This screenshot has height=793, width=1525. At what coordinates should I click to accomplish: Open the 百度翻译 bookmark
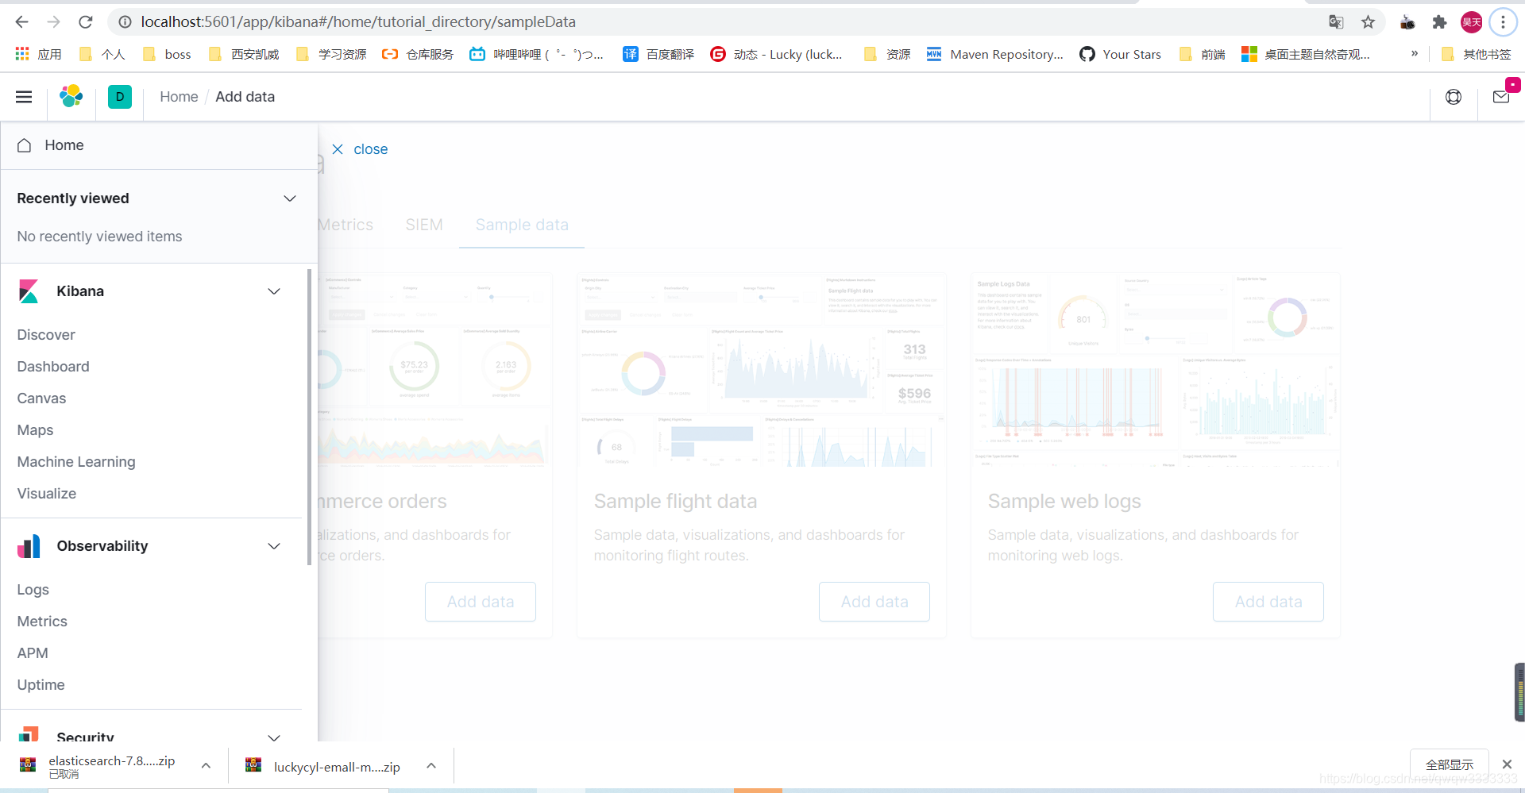[658, 54]
